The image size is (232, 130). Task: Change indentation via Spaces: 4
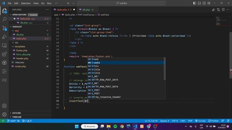point(165,121)
